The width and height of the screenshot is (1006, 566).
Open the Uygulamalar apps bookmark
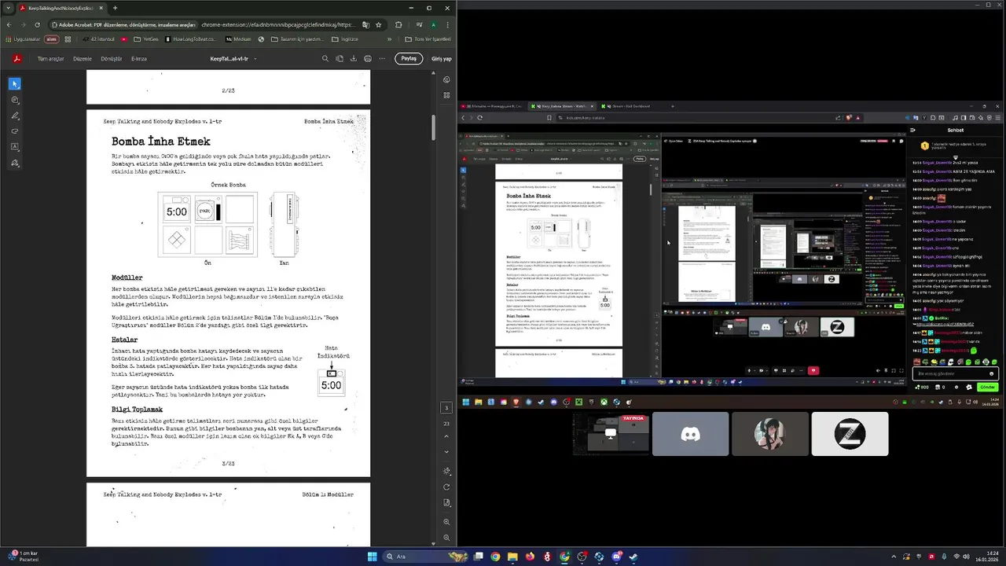tap(22, 39)
